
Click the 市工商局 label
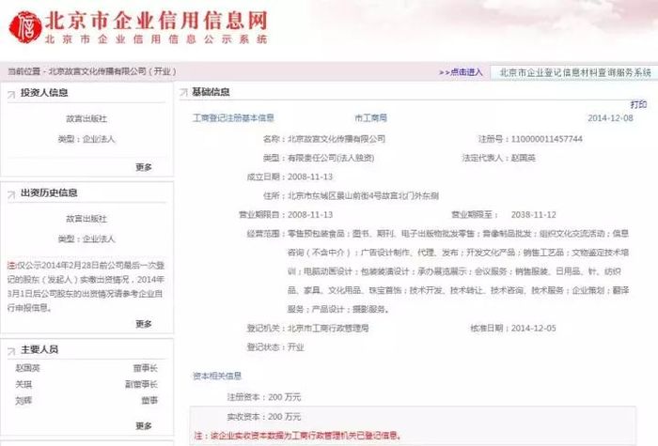click(x=370, y=117)
